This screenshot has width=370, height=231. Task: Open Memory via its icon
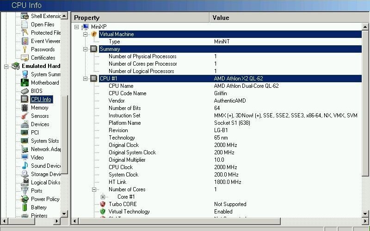25,108
